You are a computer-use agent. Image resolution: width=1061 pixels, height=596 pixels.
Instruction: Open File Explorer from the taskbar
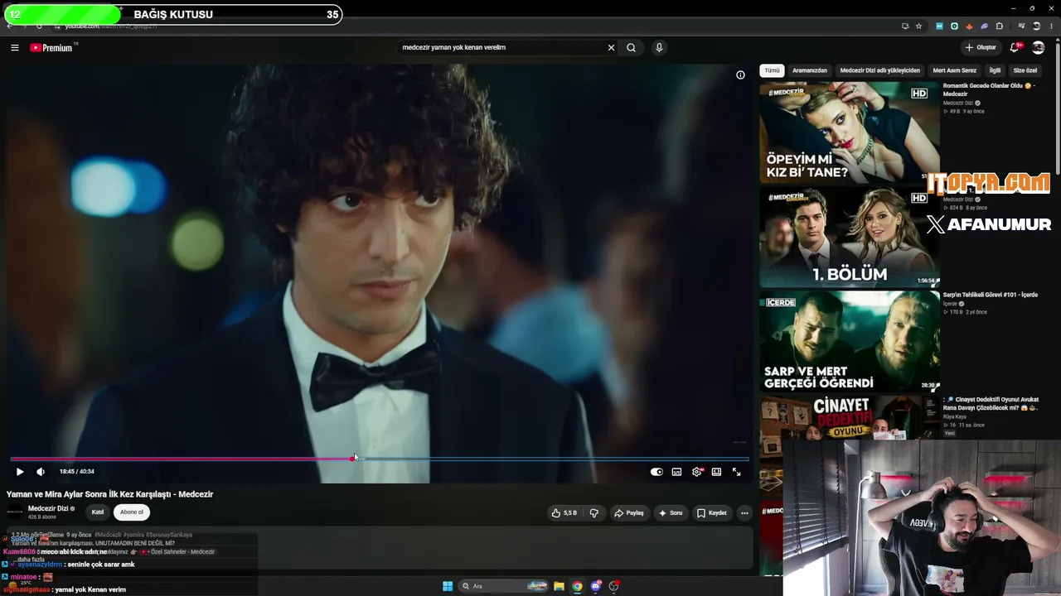click(x=559, y=586)
